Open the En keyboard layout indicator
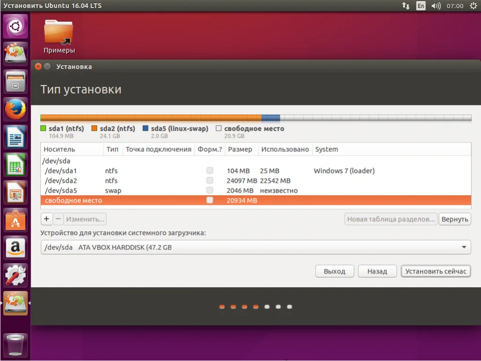481x361 pixels. pyautogui.click(x=420, y=6)
